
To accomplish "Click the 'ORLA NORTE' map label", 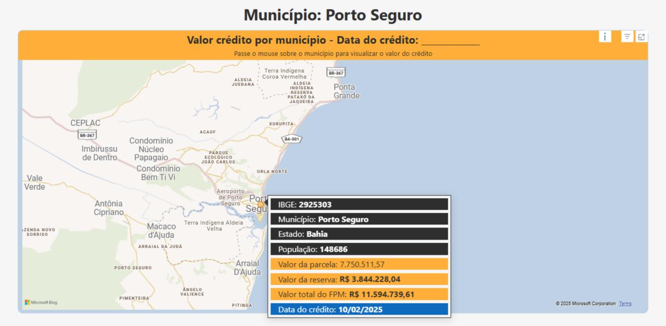I will (x=272, y=171).
